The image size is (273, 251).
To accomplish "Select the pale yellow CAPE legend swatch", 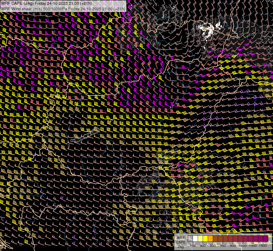I will tap(200, 239).
